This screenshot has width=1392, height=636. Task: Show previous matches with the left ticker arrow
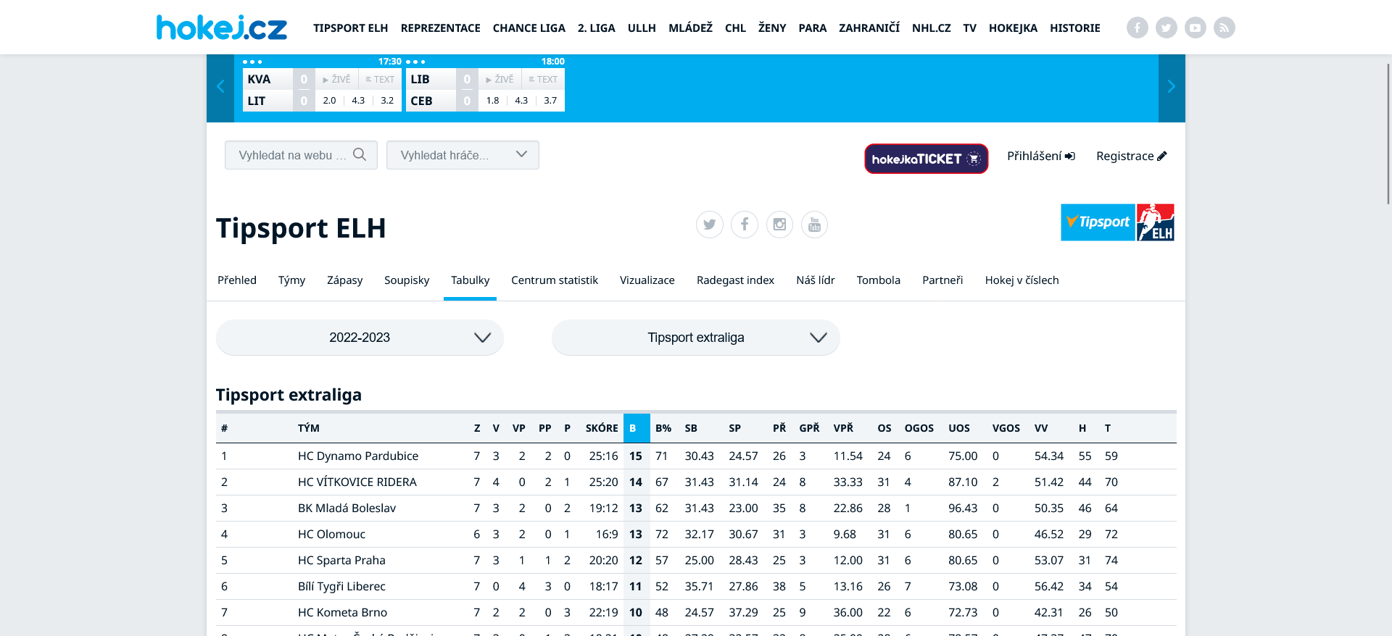pyautogui.click(x=220, y=87)
